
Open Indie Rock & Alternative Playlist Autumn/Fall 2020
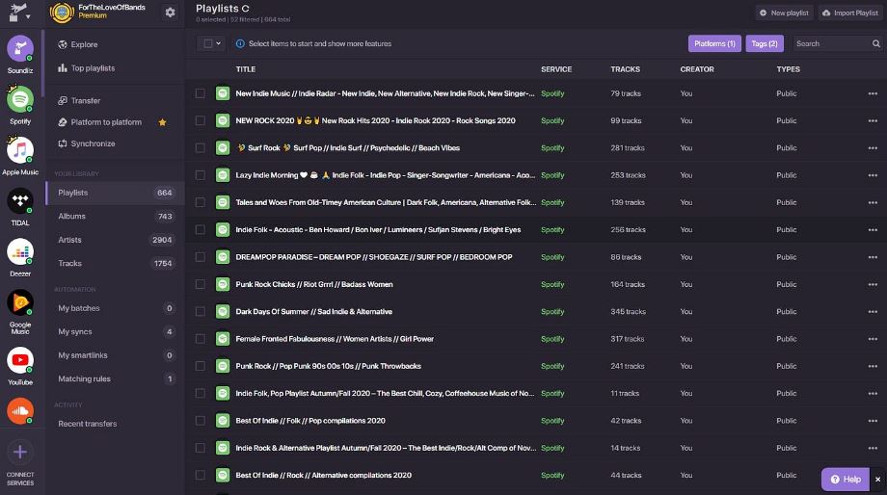click(386, 448)
